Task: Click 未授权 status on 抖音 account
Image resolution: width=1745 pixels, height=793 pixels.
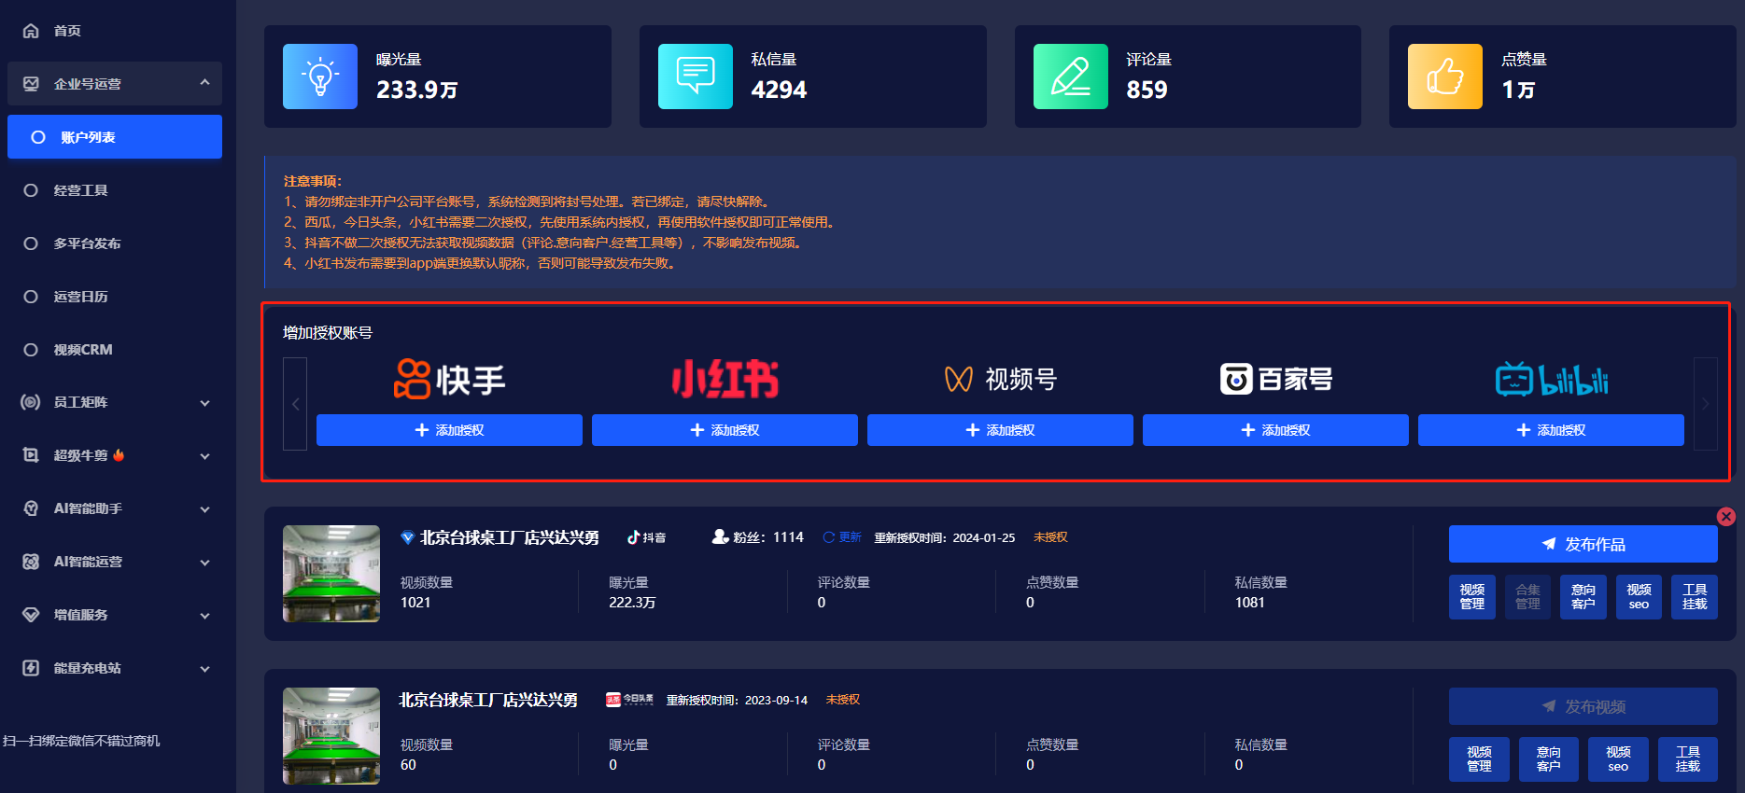Action: click(x=1050, y=537)
